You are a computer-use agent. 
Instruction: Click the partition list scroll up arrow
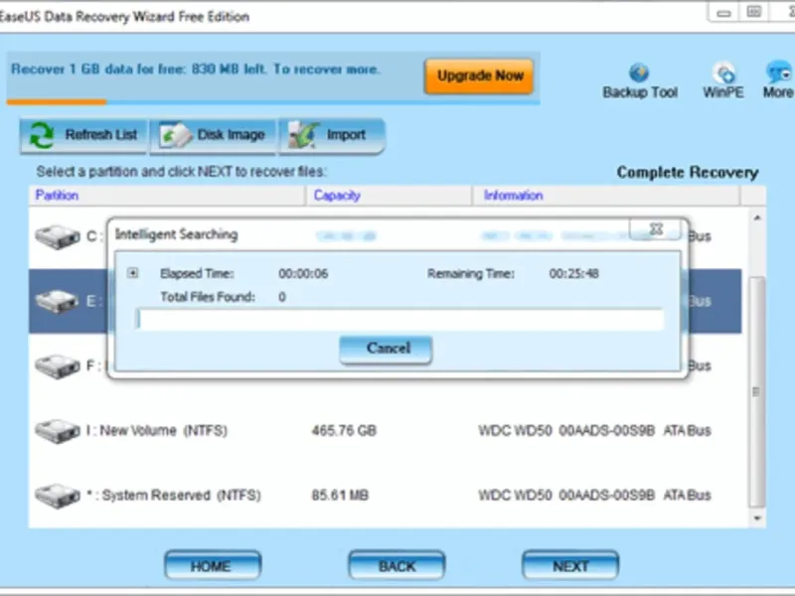point(757,218)
